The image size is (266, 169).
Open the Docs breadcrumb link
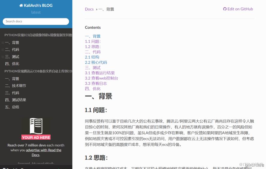[89, 9]
